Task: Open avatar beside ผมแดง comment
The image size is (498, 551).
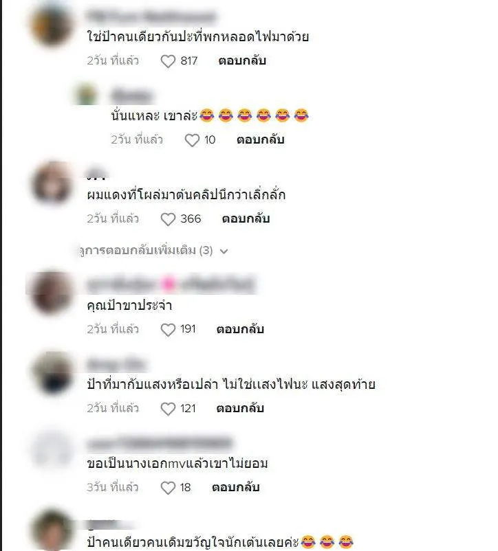Action: coord(52,183)
